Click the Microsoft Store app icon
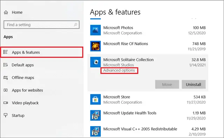This screenshot has height=138, width=224. pyautogui.click(x=96, y=99)
